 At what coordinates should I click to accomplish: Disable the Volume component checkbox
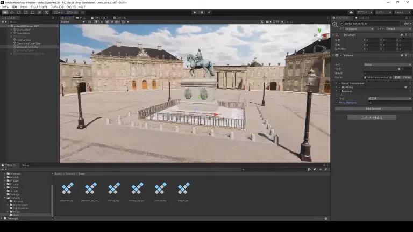[341, 55]
